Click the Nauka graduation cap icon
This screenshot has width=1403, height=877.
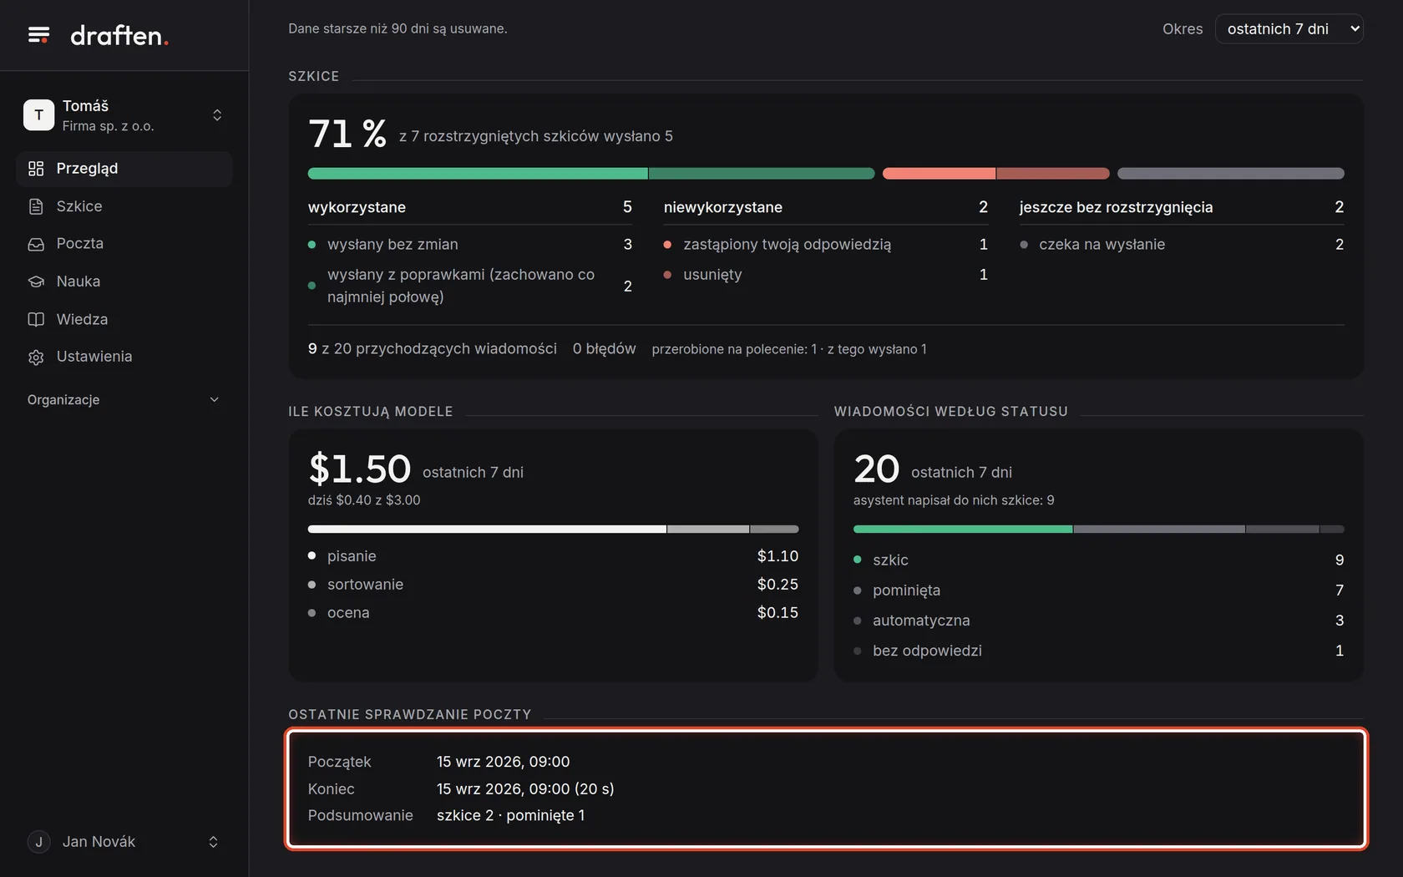(x=36, y=281)
